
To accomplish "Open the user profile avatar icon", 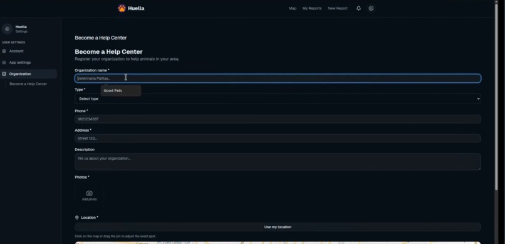I will tap(371, 8).
